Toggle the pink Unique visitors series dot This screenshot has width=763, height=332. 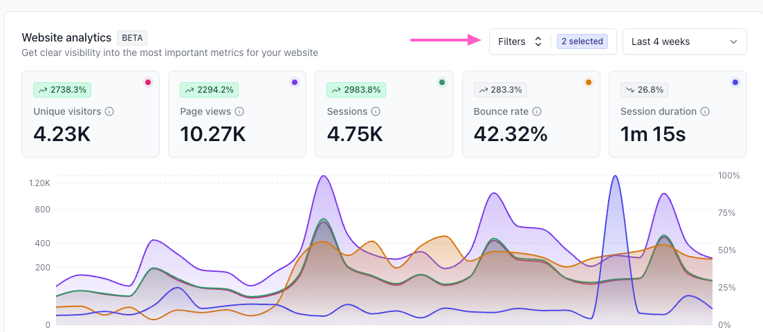(147, 82)
